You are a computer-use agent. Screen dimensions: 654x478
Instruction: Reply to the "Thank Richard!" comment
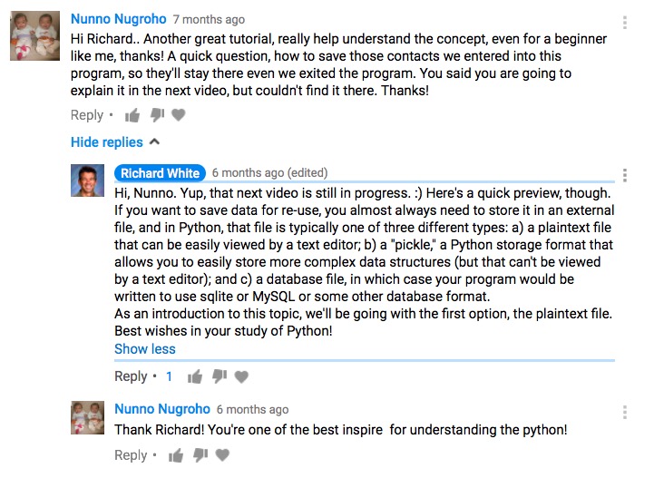coord(131,455)
